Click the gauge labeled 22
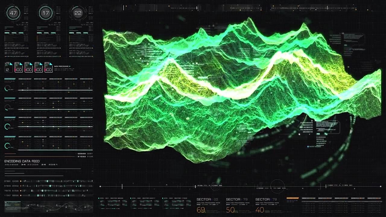 (78, 13)
